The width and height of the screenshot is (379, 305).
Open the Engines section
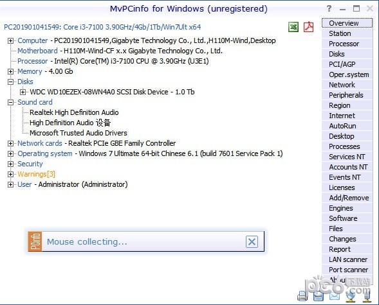coord(347,208)
